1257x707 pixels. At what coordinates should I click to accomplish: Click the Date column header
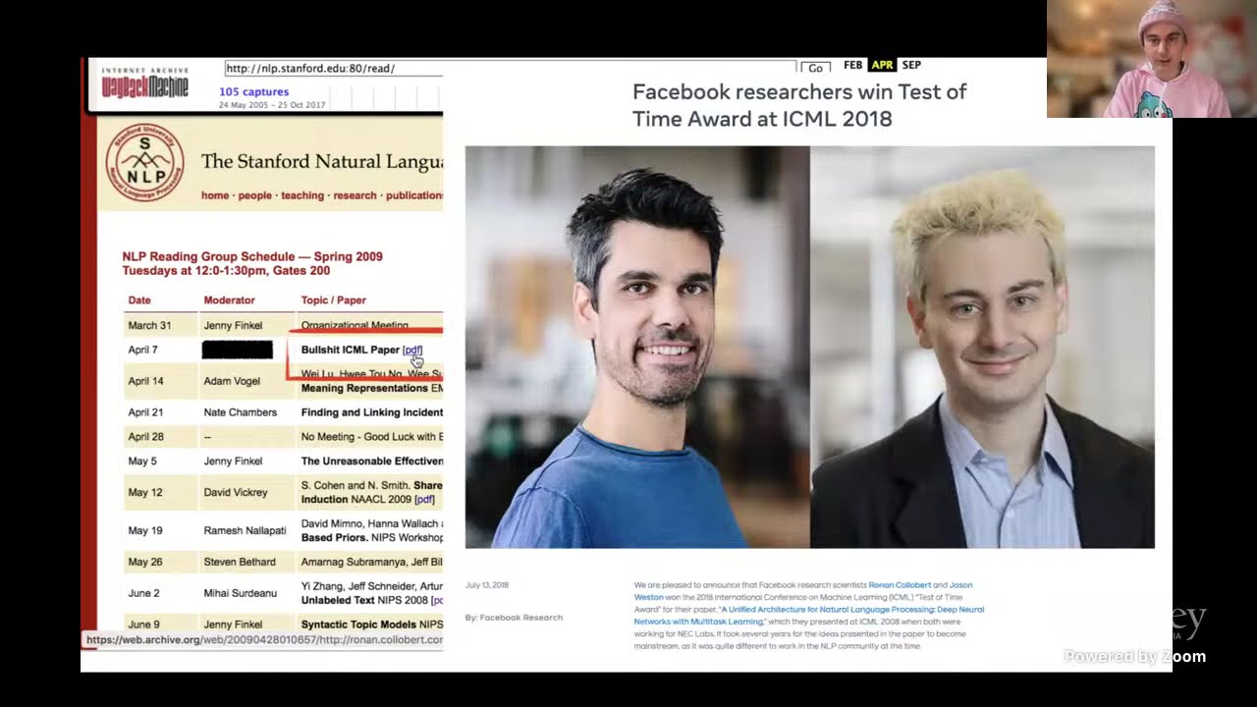pos(139,300)
